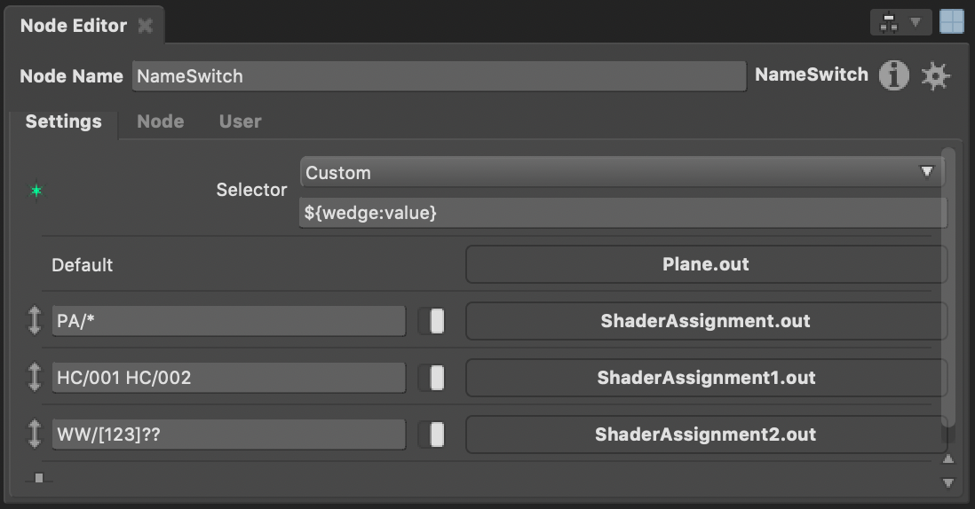Click the reorder handle for HC/001 row
Viewport: 975px width, 509px height.
tap(35, 378)
